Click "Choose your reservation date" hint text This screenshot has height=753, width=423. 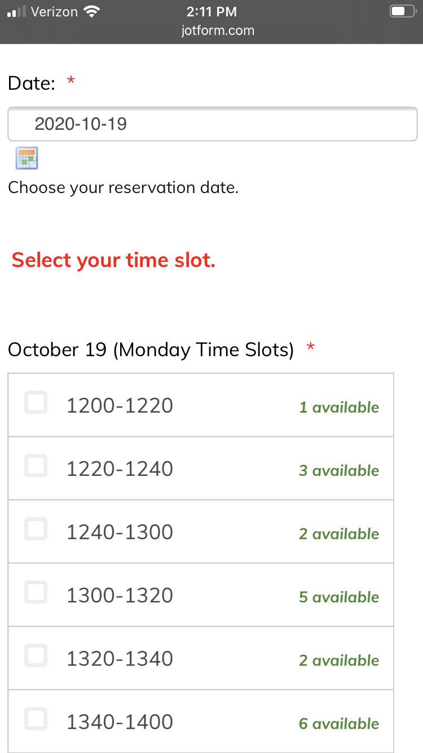[124, 187]
